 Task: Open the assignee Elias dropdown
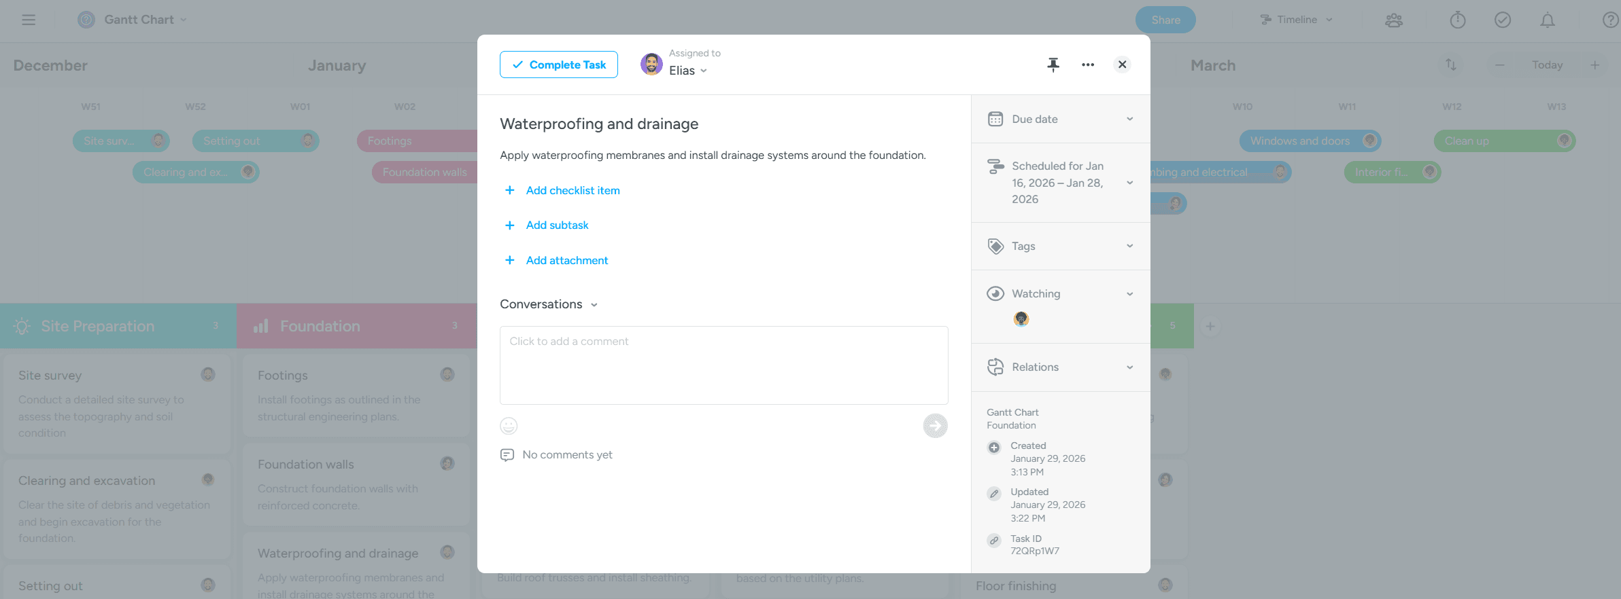coord(687,71)
